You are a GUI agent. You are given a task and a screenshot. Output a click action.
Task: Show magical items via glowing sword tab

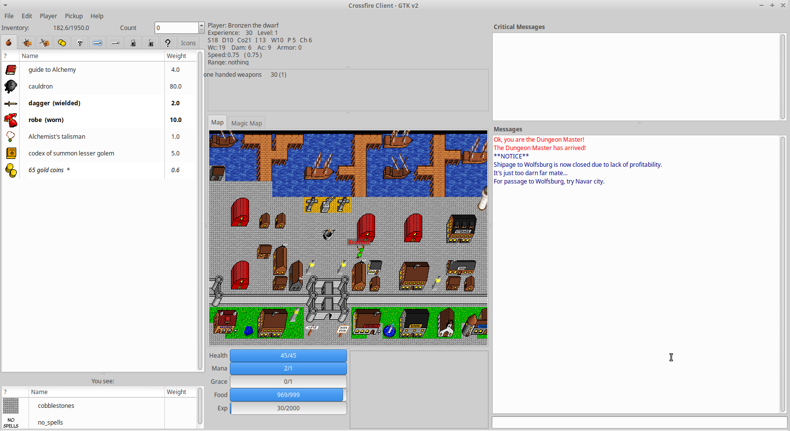tap(97, 43)
